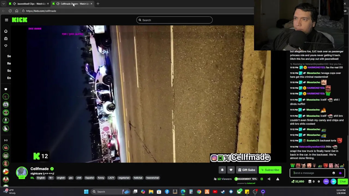Select the Español tag
This screenshot has width=349, height=196.
pyautogui.click(x=89, y=178)
